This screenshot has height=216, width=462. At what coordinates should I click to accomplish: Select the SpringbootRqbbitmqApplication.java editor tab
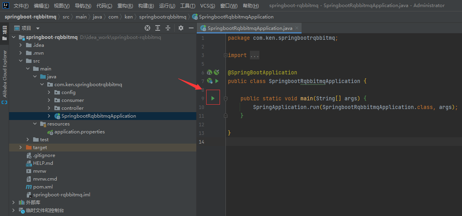[x=250, y=28]
